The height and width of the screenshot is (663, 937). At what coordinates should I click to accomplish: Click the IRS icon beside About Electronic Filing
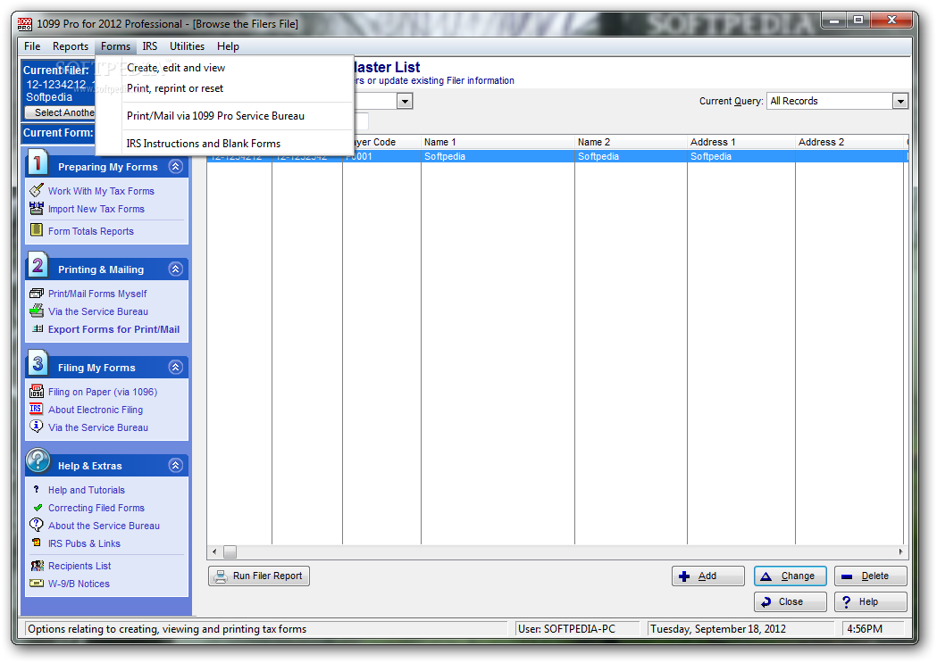(36, 409)
